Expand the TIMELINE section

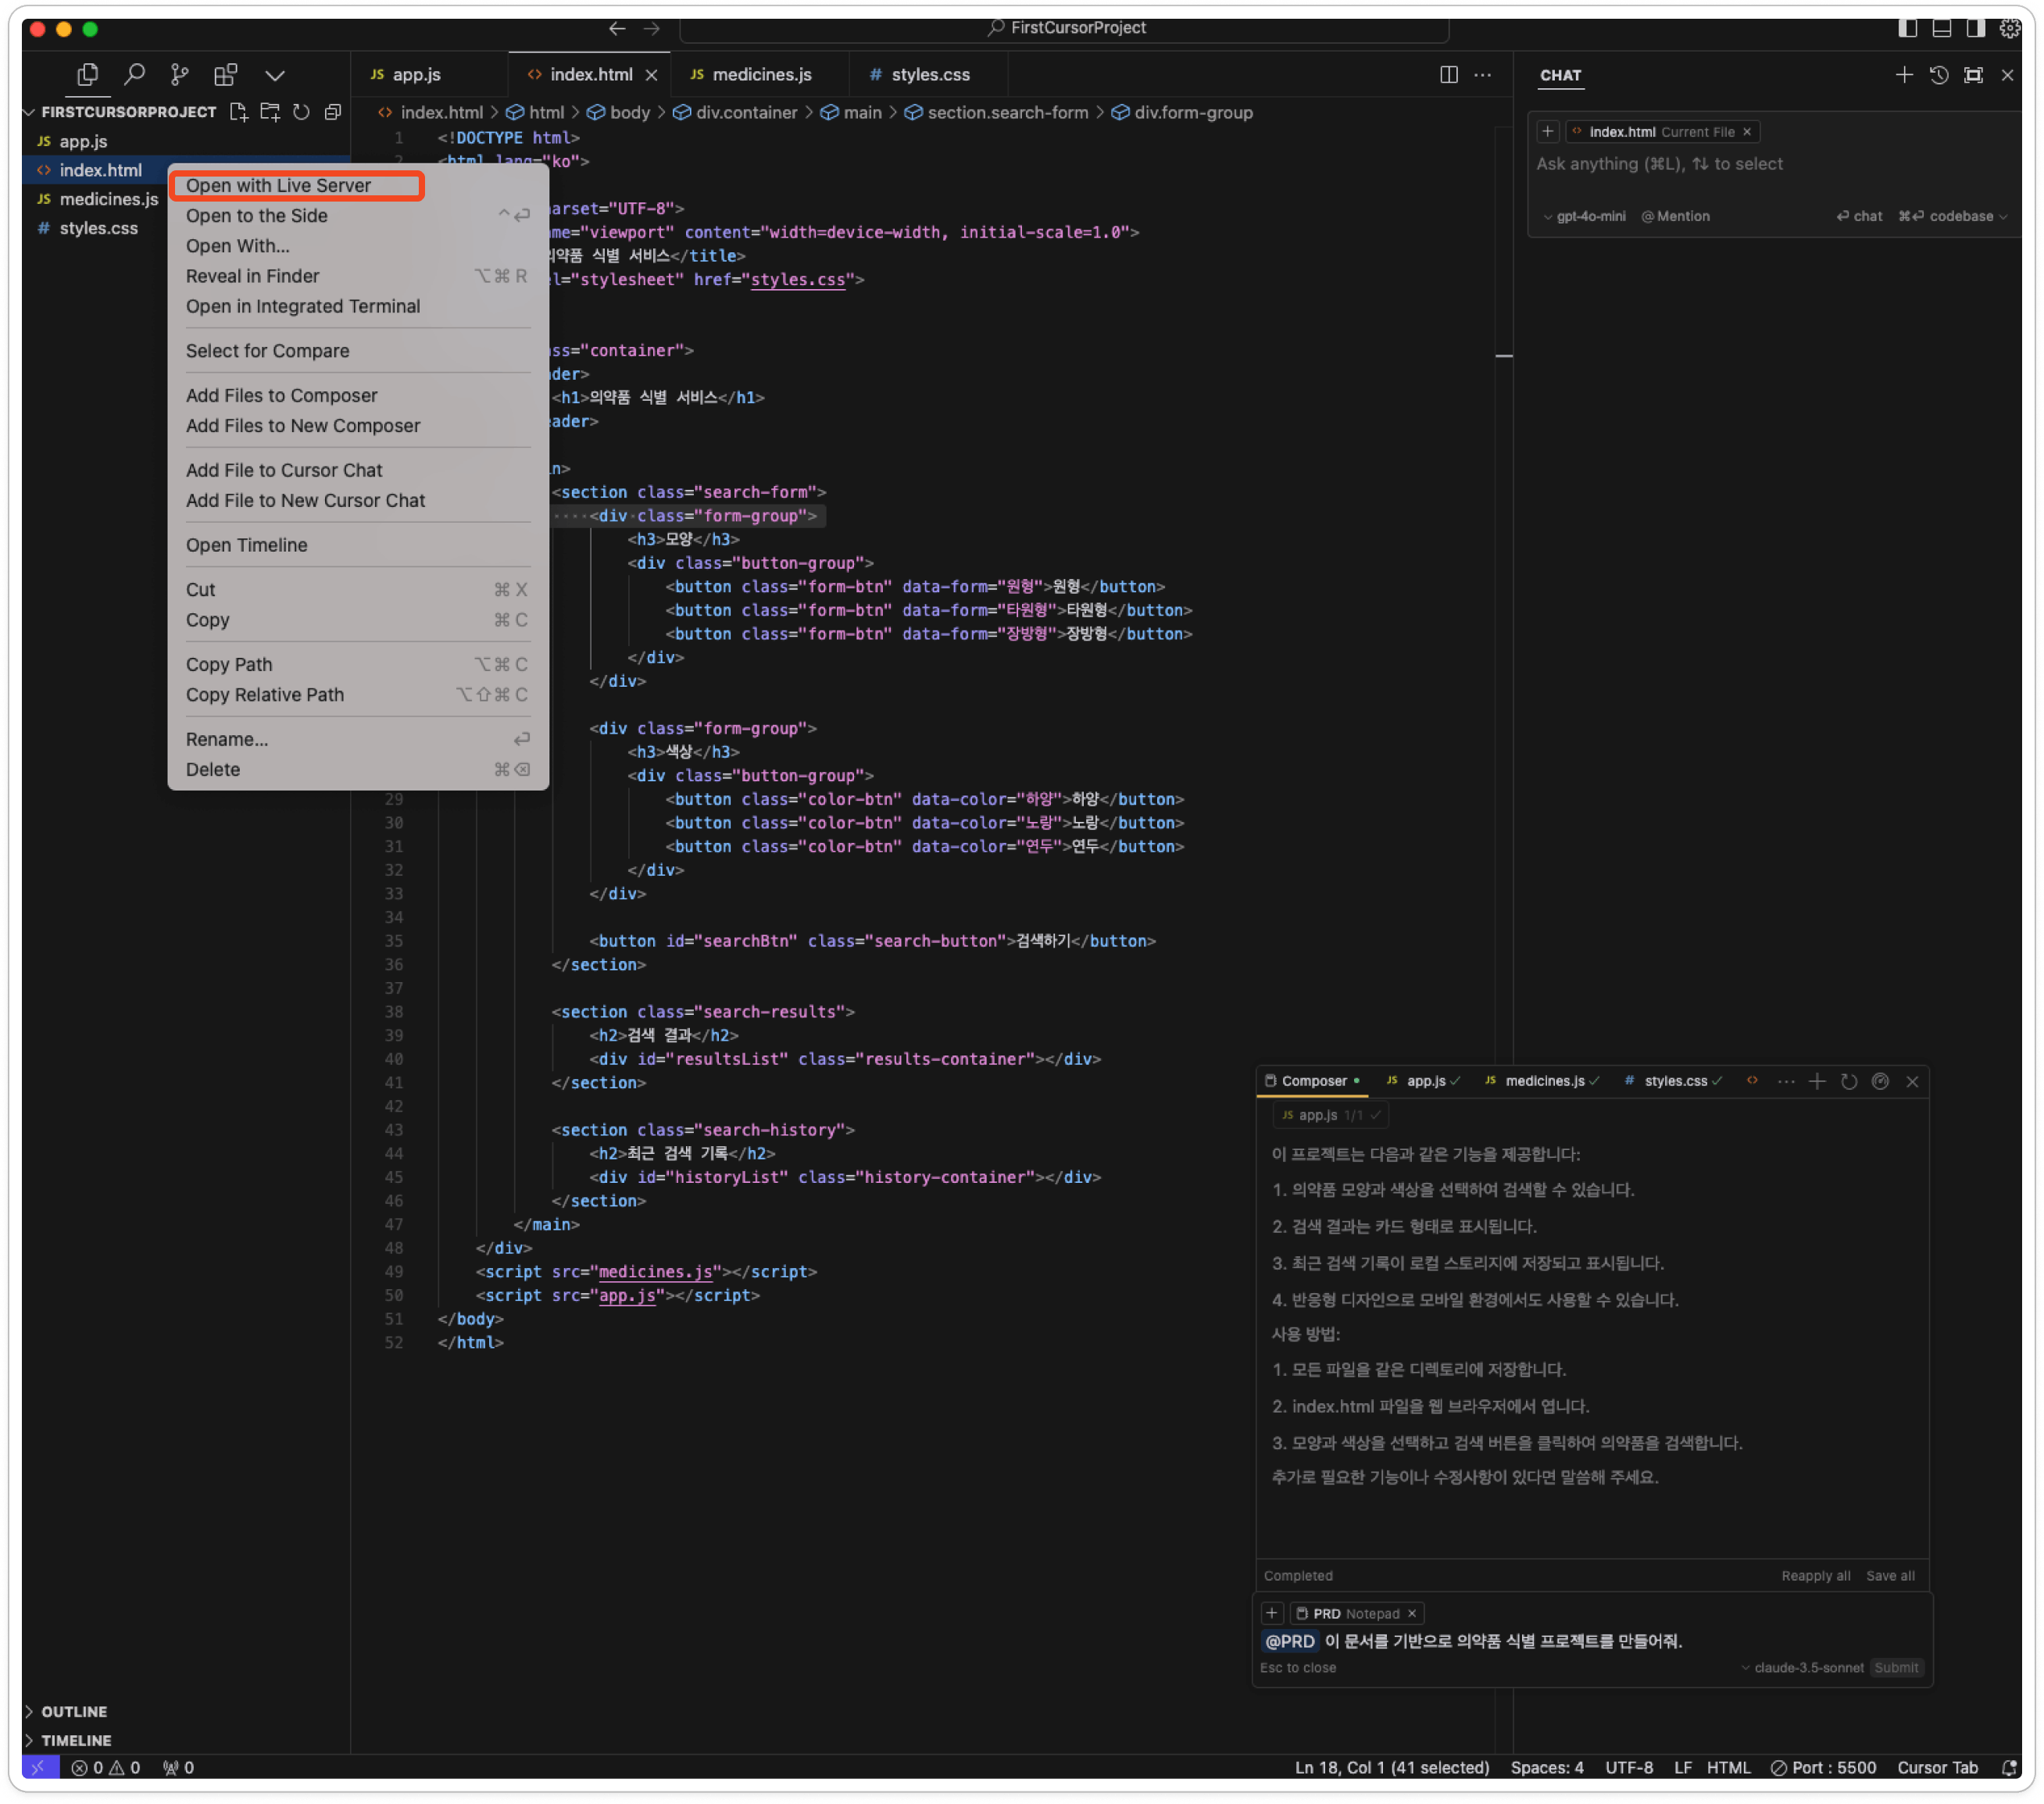click(x=76, y=1740)
